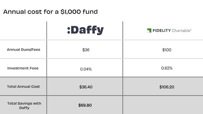Click the Annual Dues/Fees row label
The height and width of the screenshot is (114, 203).
24,50
